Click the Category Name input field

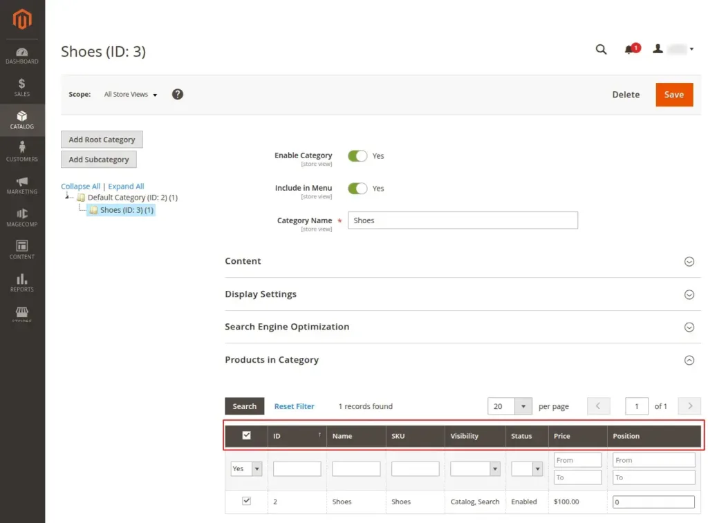(x=462, y=220)
